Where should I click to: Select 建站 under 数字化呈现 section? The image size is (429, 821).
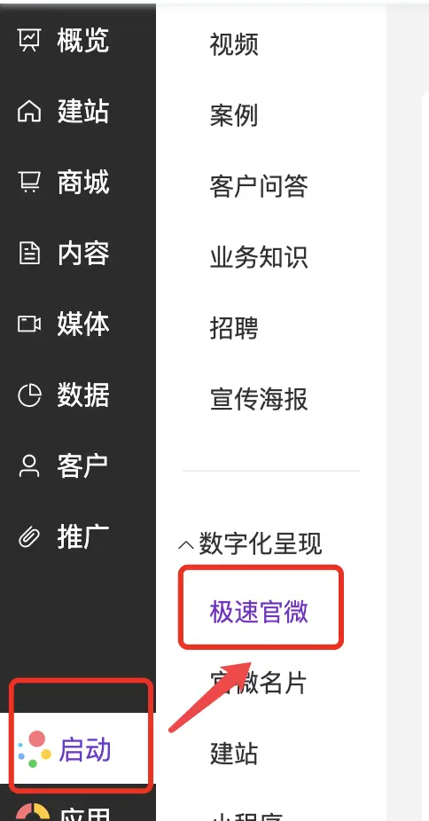pyautogui.click(x=234, y=754)
